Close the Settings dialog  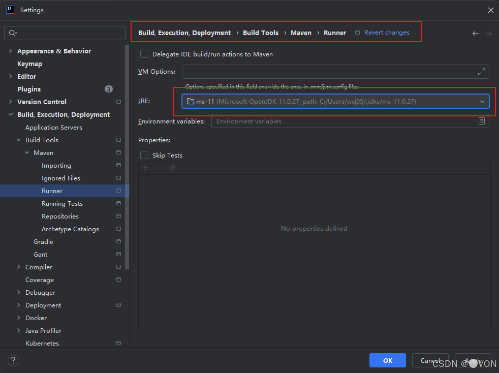tap(490, 10)
